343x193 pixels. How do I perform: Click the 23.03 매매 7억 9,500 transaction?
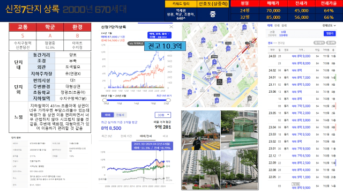click(x=302, y=135)
